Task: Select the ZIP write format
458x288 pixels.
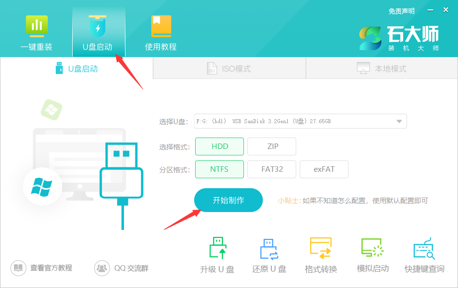Action: click(x=272, y=146)
